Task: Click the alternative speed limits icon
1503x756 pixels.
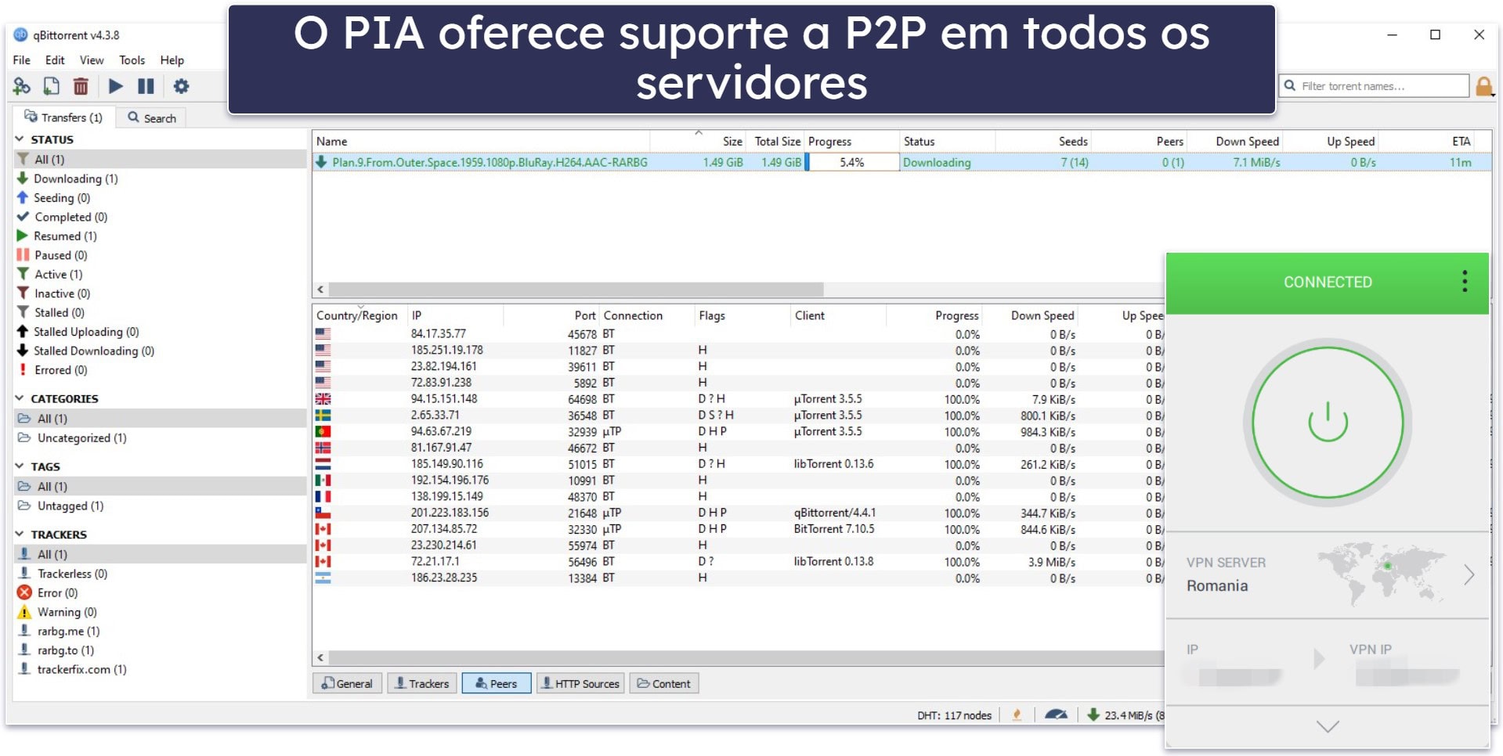Action: point(1056,715)
